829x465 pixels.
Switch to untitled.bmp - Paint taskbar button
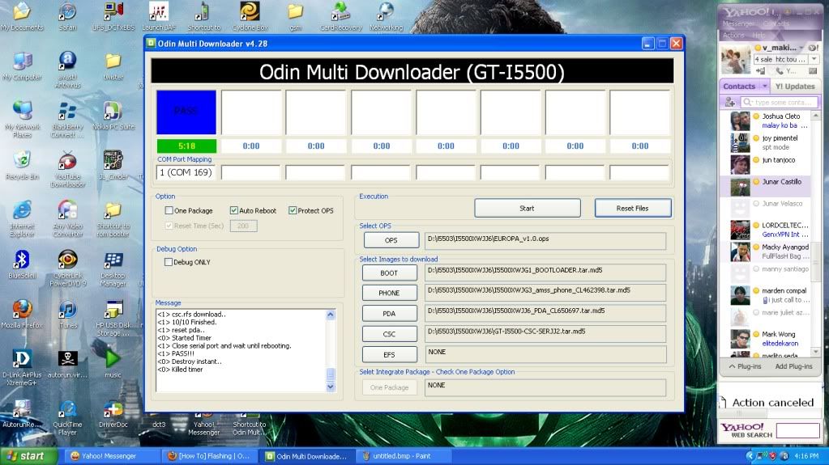coord(402,456)
